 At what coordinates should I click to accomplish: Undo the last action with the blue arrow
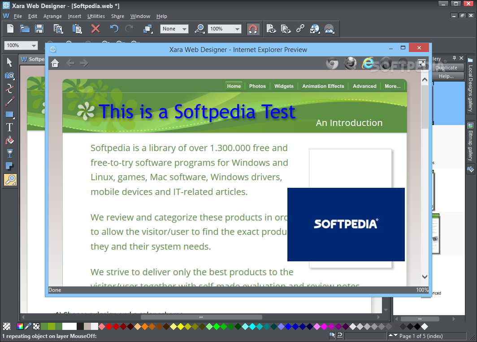coord(114,29)
